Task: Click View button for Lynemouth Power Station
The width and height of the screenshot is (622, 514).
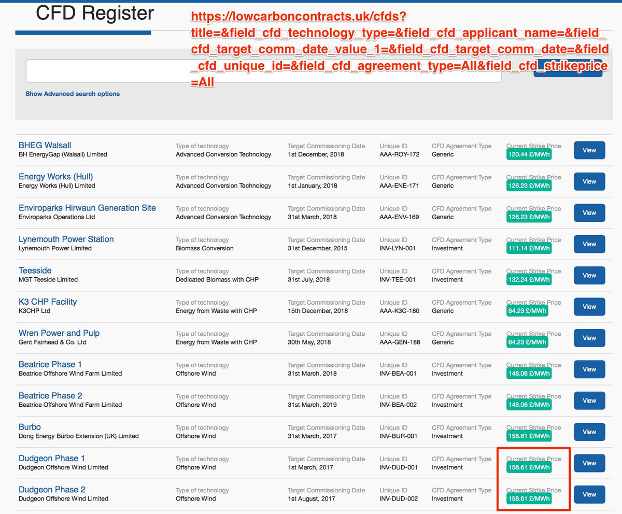Action: point(589,244)
